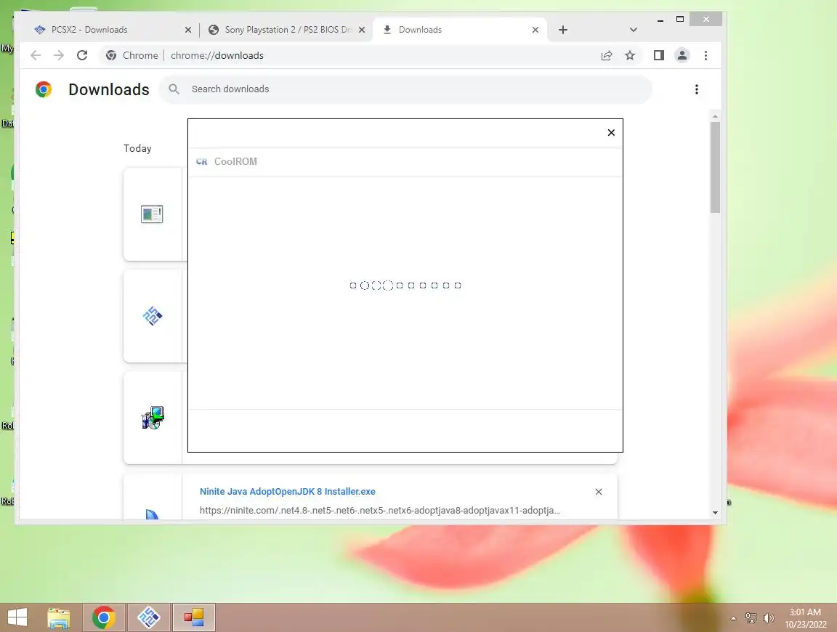Close the PCSX2 - Downloads tab

(x=188, y=30)
